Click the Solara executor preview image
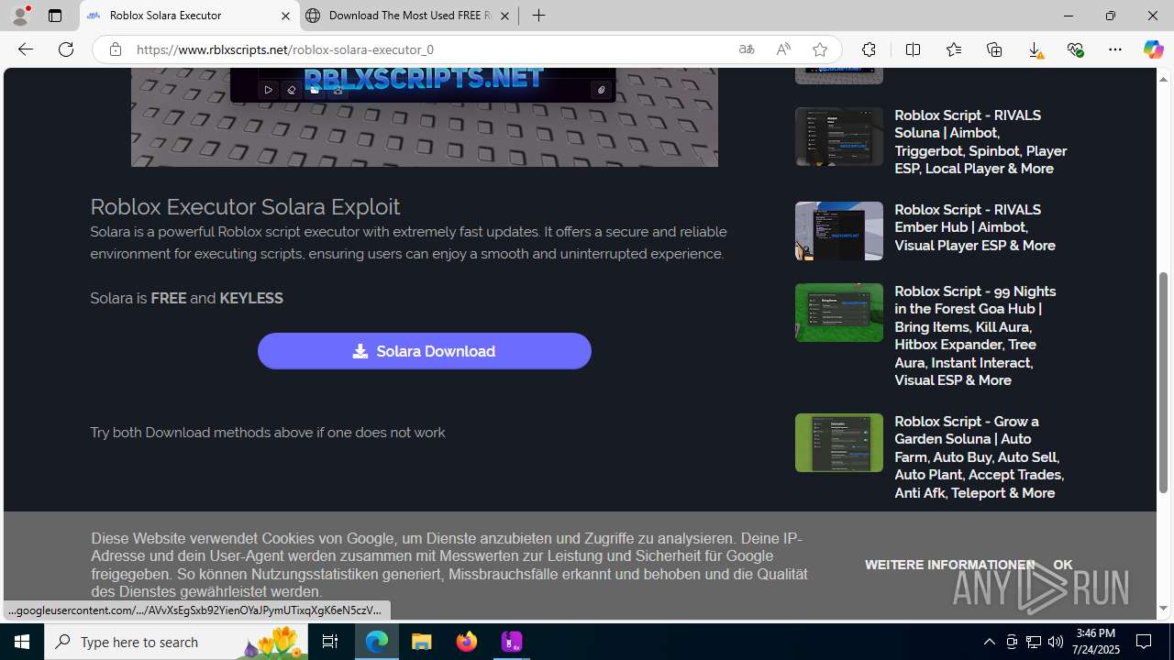1174x660 pixels. (x=425, y=117)
